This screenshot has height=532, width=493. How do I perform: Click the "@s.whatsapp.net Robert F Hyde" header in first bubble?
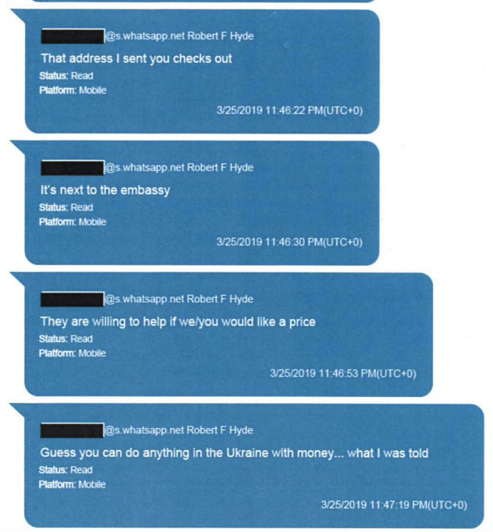[179, 36]
